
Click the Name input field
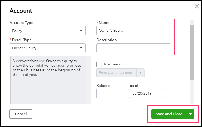[x=133, y=31]
